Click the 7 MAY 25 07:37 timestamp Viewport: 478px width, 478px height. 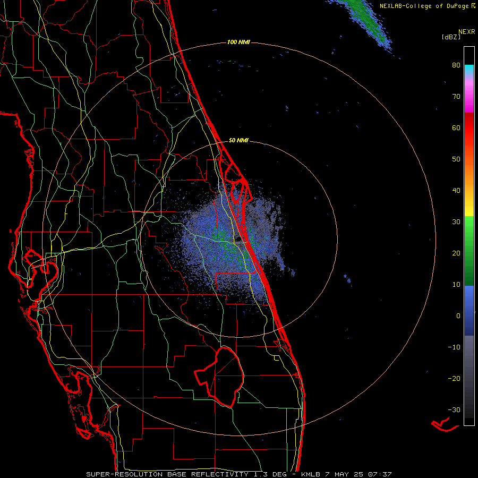(359, 474)
